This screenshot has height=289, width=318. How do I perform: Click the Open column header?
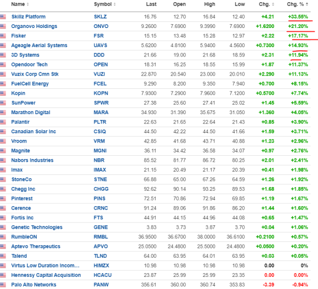pyautogui.click(x=179, y=4)
